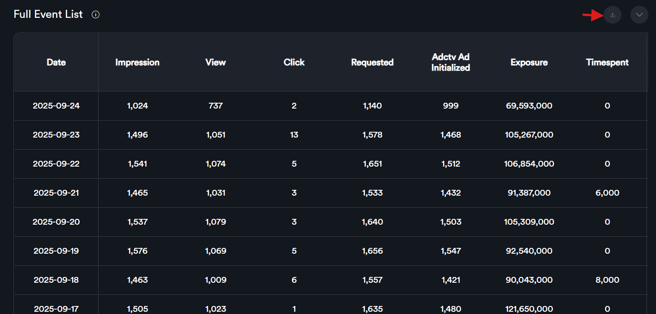
Task: Click the Click column header
Action: point(294,63)
